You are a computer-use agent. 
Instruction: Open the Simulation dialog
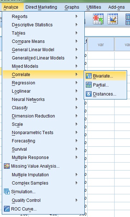(x=43, y=192)
